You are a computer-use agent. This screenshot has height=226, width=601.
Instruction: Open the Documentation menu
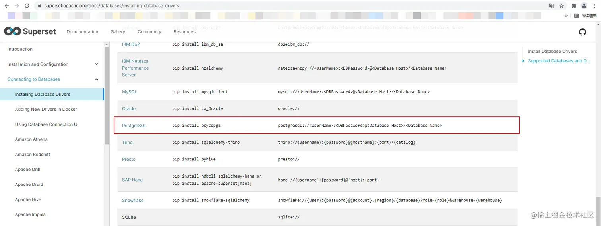(82, 32)
